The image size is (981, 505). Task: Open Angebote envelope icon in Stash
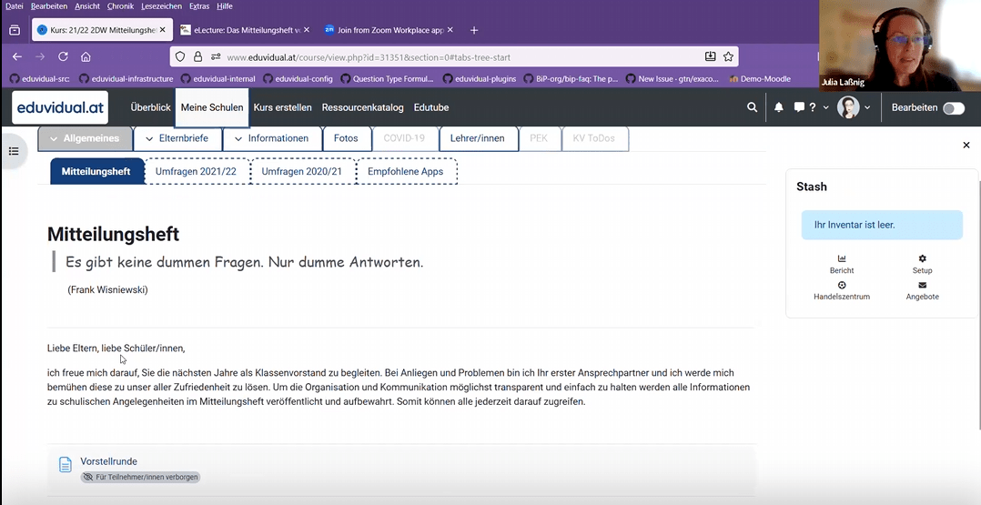coord(922,286)
